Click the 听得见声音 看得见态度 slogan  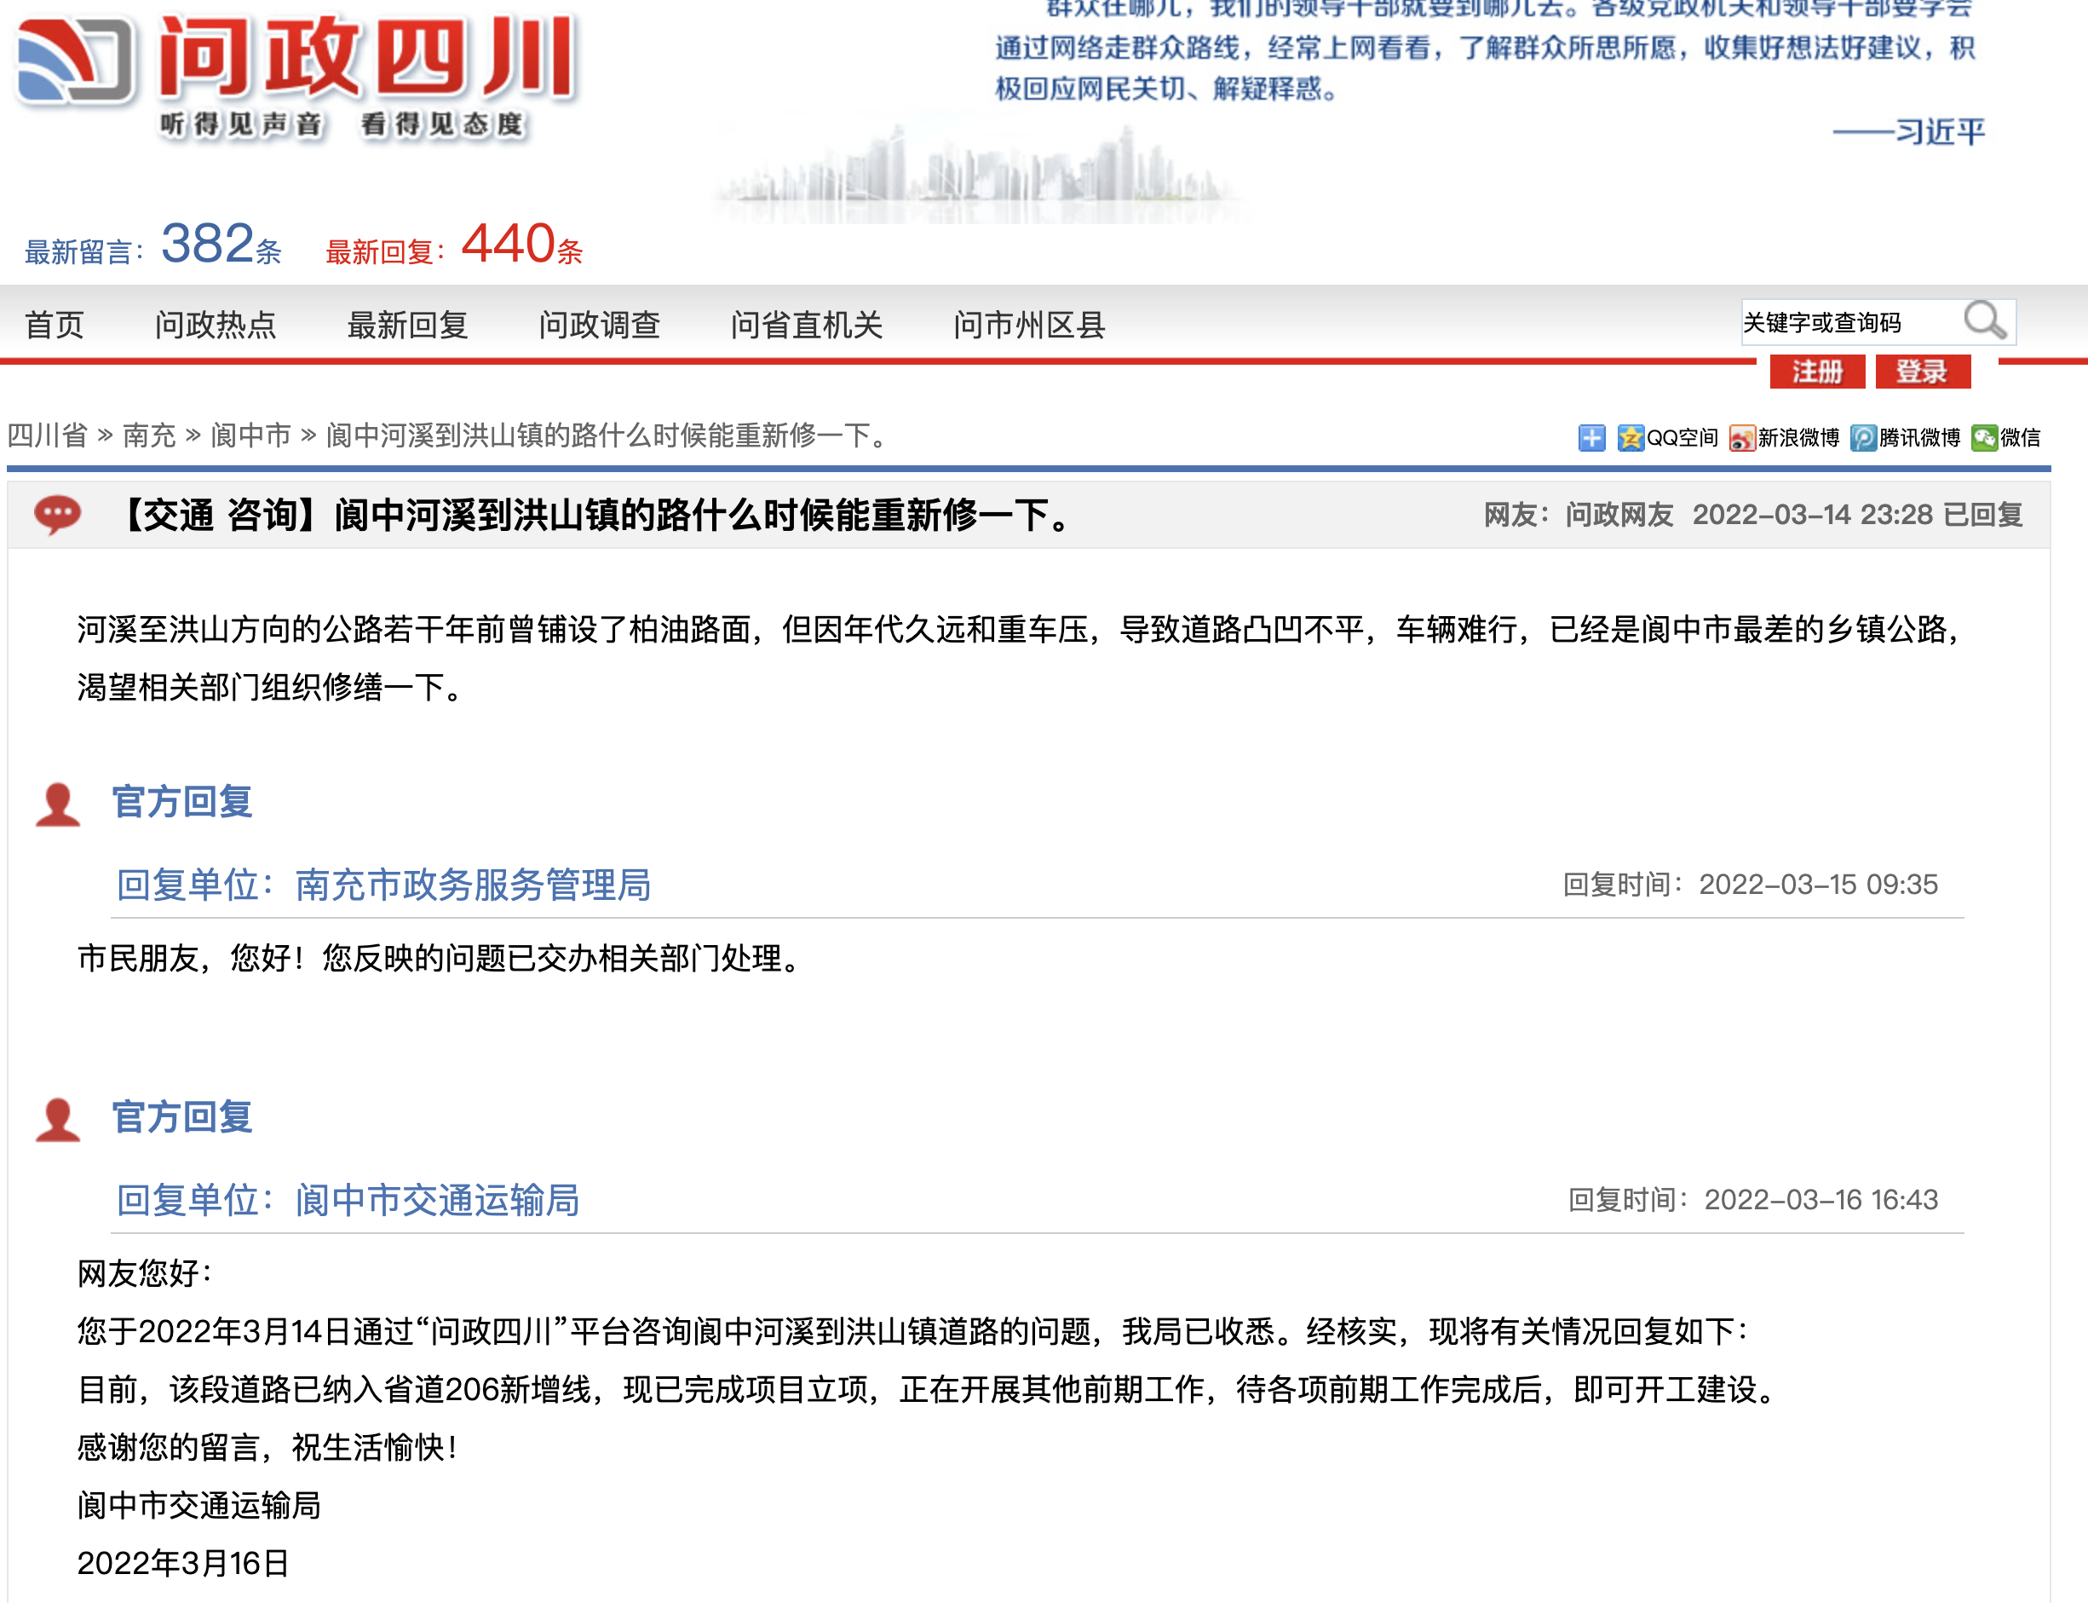tap(342, 124)
